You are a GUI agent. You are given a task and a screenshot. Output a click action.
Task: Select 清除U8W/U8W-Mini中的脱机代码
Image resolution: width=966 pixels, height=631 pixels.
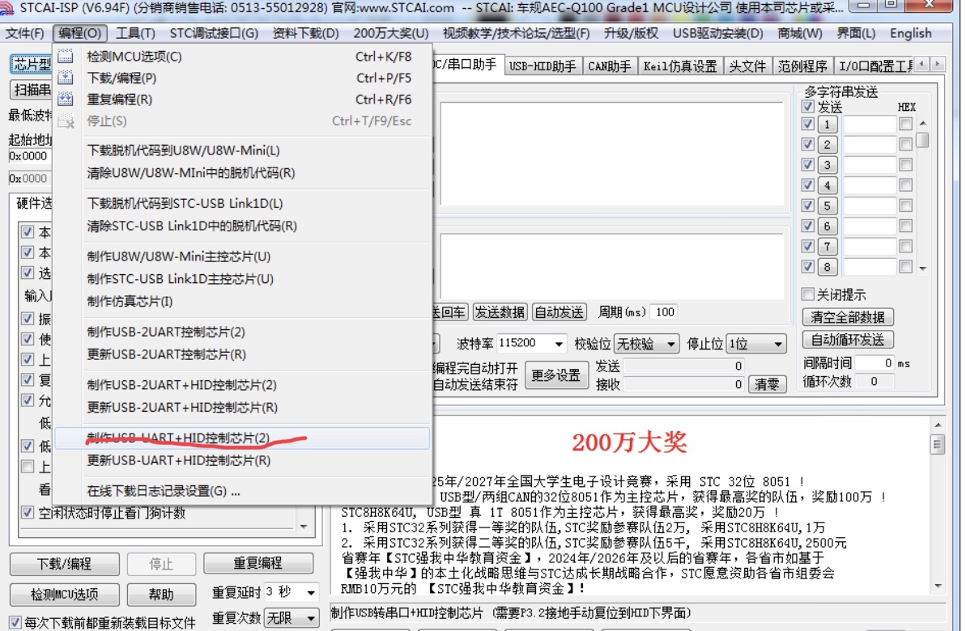tap(243, 173)
